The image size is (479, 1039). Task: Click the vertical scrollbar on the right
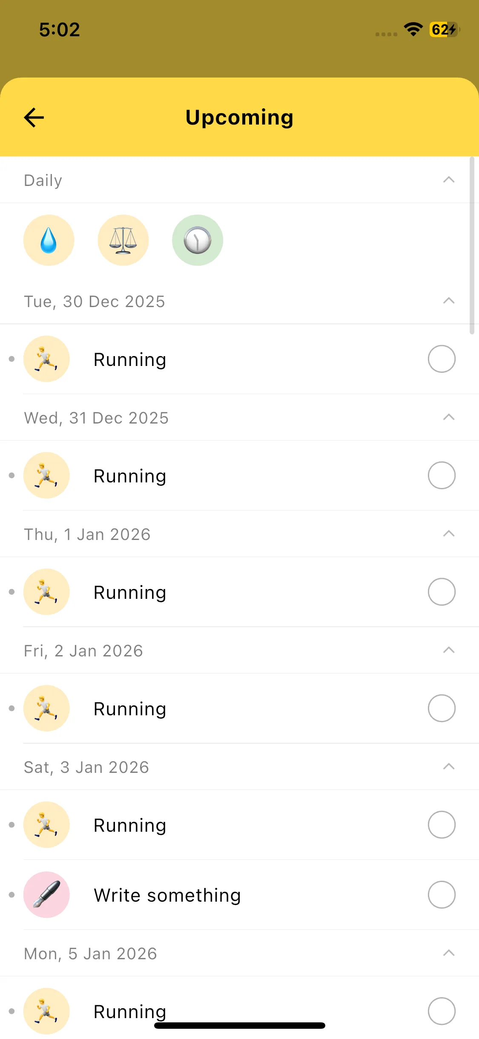click(472, 246)
